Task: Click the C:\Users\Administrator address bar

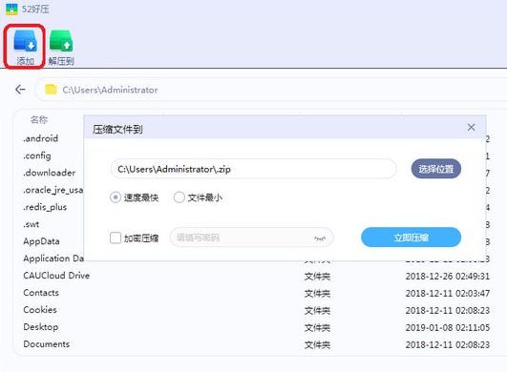Action: point(271,90)
